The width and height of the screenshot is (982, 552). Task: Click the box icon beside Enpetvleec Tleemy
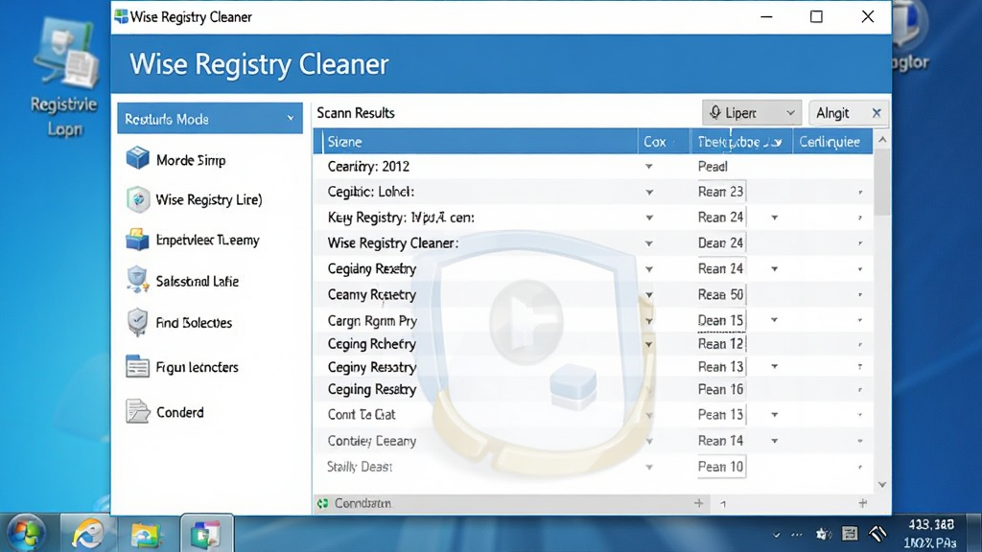click(x=137, y=239)
